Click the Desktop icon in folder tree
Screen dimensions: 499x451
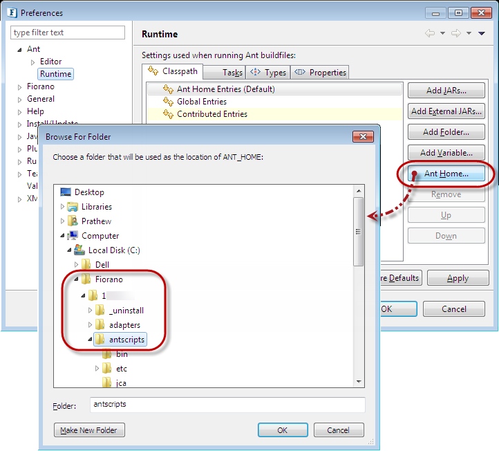click(x=66, y=192)
